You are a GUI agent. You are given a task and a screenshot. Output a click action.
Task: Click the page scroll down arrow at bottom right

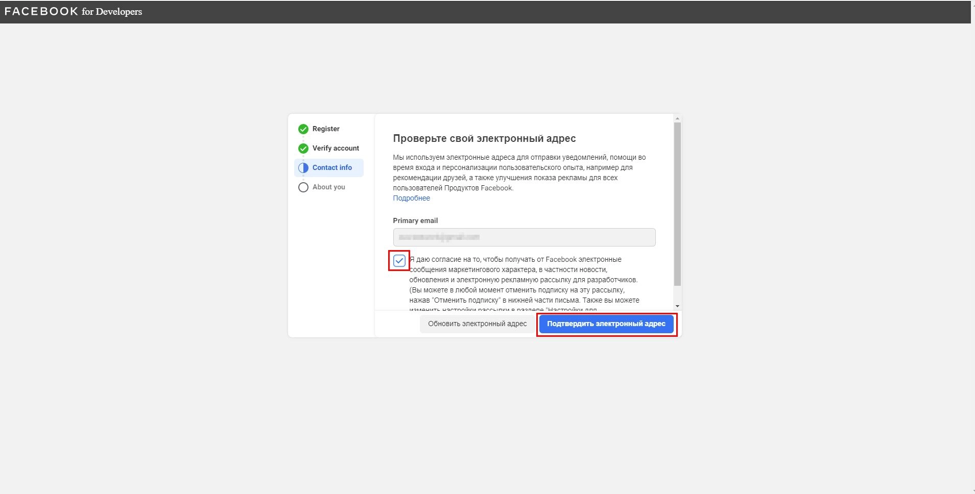[x=973, y=490]
